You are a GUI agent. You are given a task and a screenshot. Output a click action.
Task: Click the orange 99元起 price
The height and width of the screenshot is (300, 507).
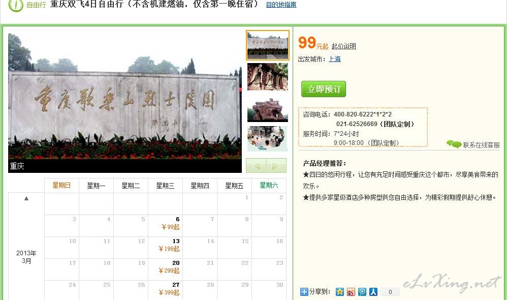pos(313,43)
